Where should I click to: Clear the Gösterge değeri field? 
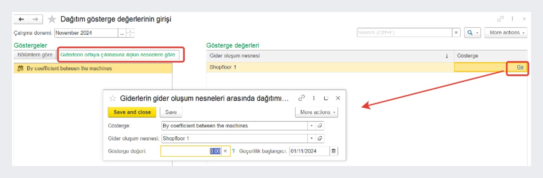click(225, 151)
